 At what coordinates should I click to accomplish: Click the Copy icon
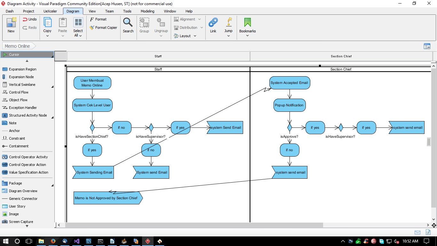(47, 22)
